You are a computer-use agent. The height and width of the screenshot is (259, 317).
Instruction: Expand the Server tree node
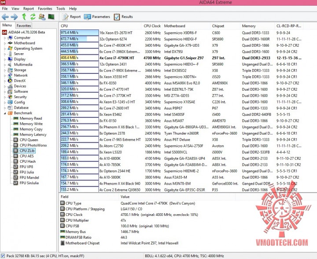pos(5,54)
